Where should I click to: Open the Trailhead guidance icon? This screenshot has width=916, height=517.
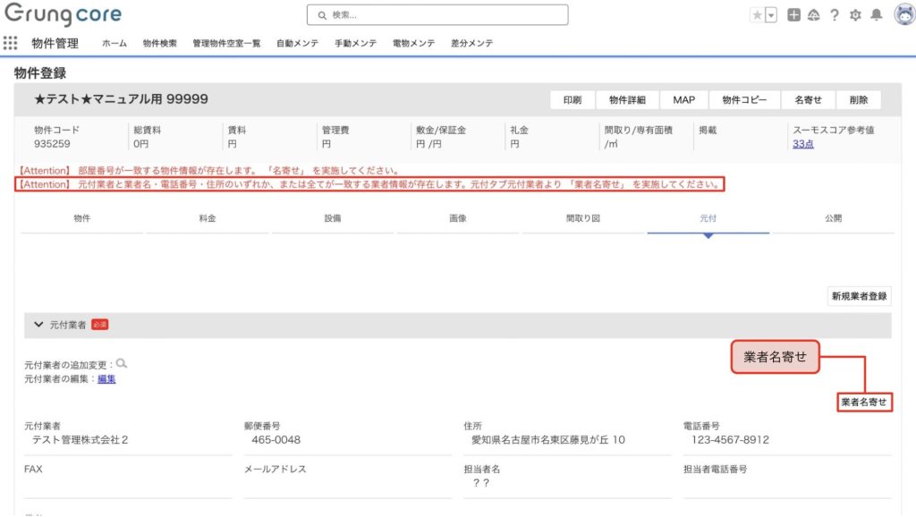click(x=813, y=15)
